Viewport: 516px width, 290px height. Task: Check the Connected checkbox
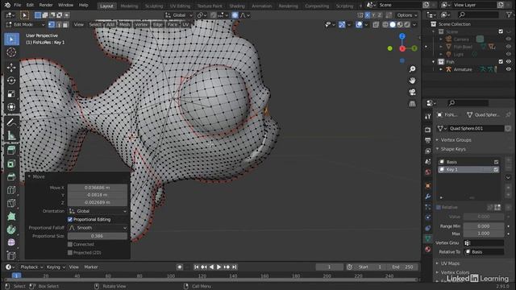tap(70, 244)
